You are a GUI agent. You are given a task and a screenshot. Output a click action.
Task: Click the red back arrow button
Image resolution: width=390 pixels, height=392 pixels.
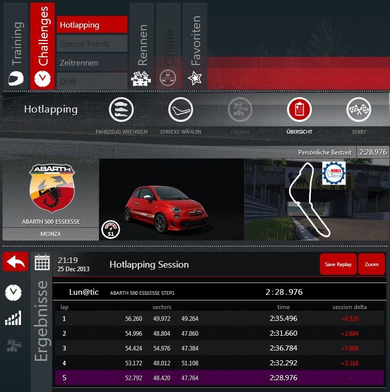pos(15,262)
